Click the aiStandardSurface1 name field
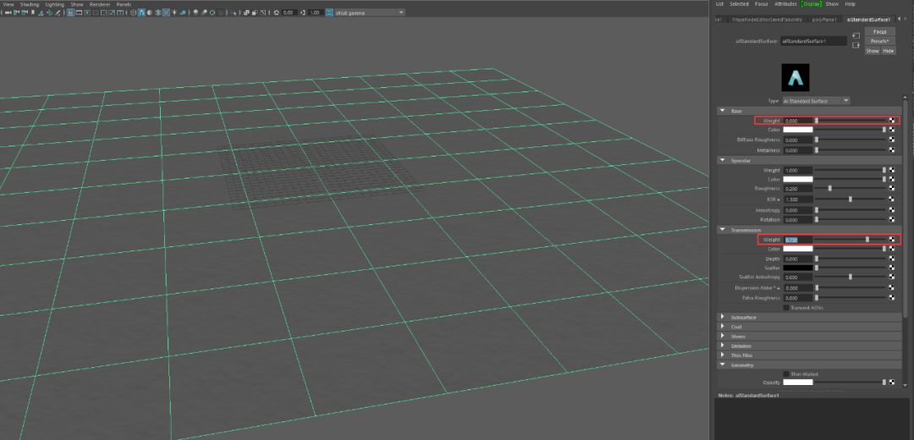 (x=814, y=41)
